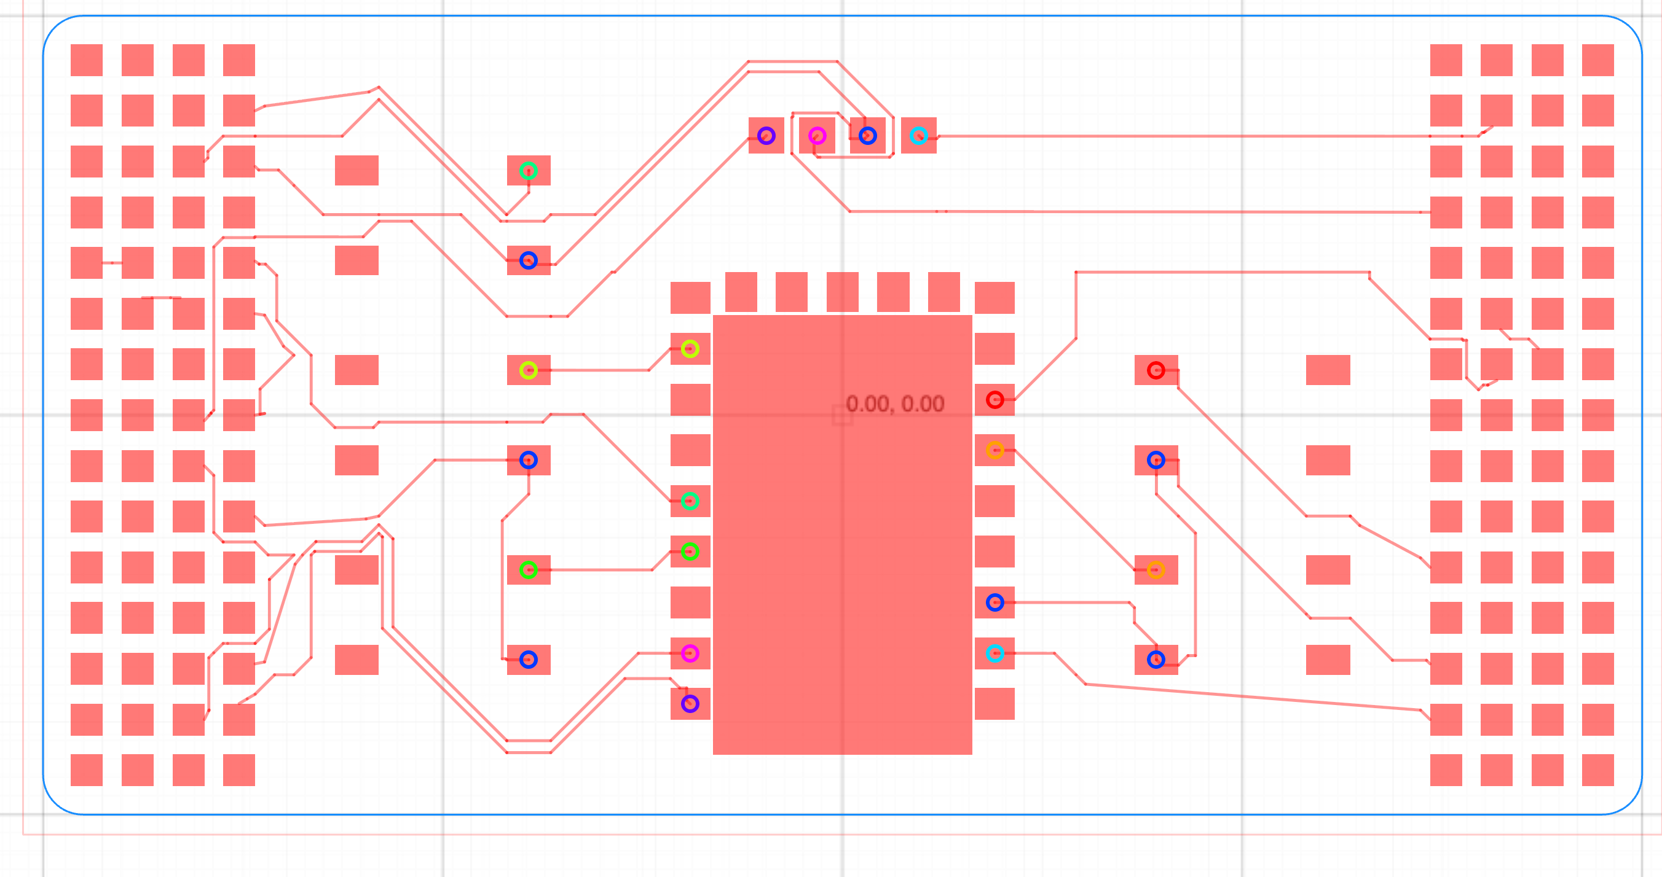Click the small origin square marker at the center
The width and height of the screenshot is (1662, 877).
(842, 415)
